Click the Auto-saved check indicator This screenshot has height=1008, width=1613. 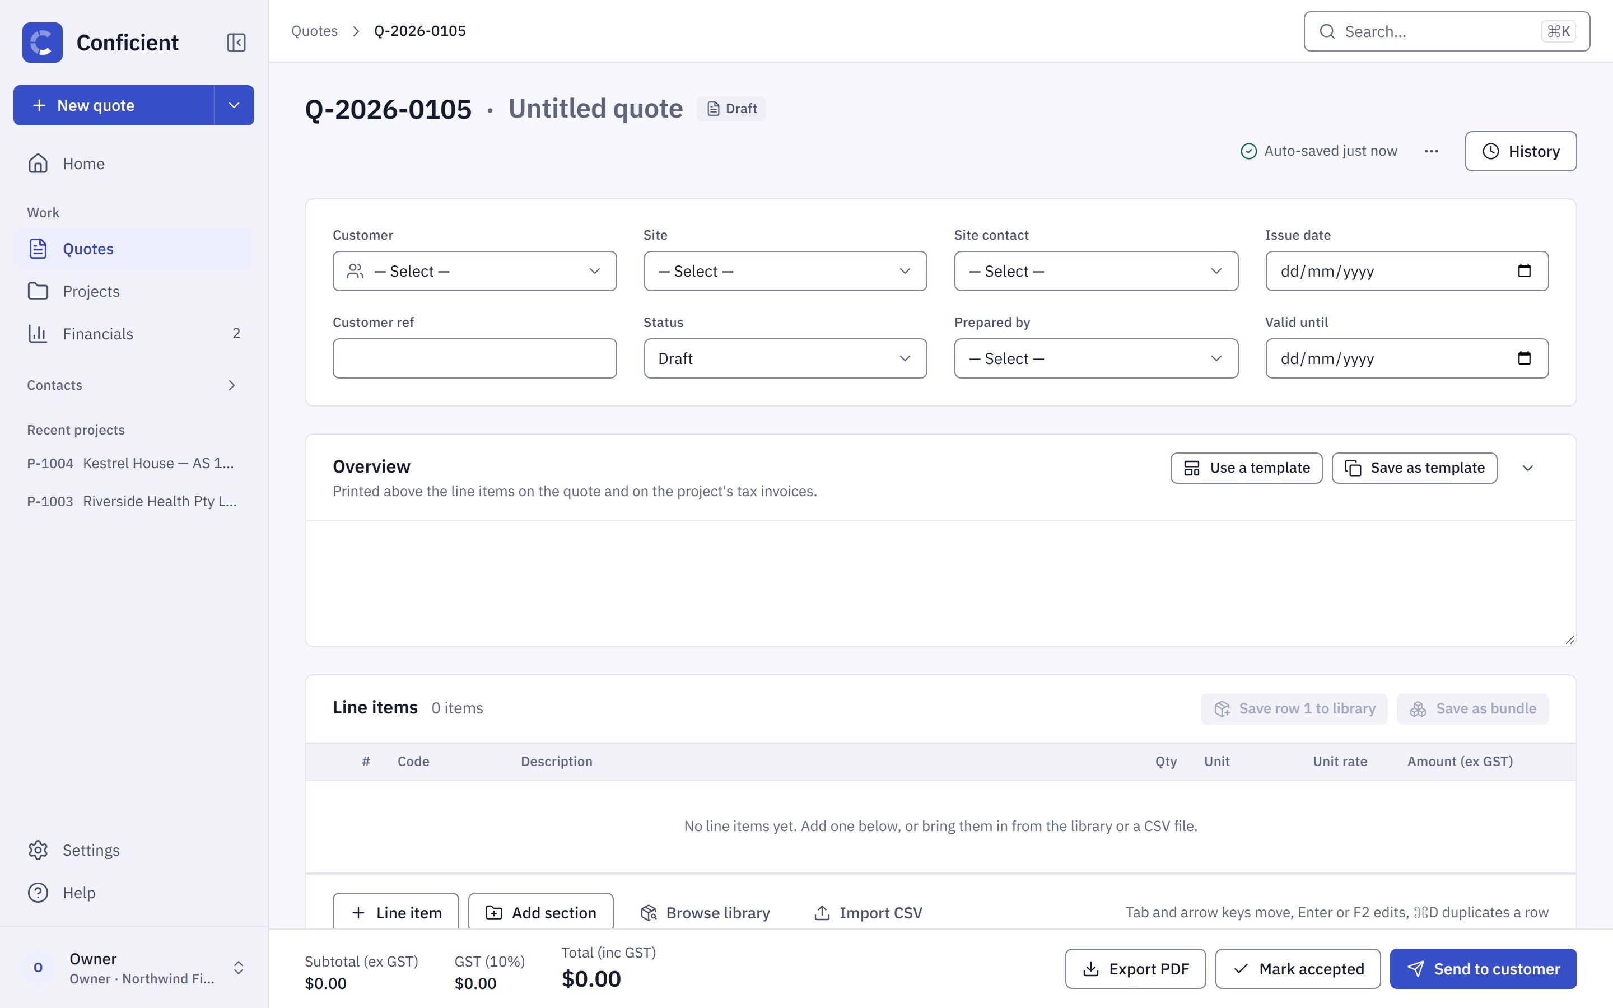[x=1248, y=151]
